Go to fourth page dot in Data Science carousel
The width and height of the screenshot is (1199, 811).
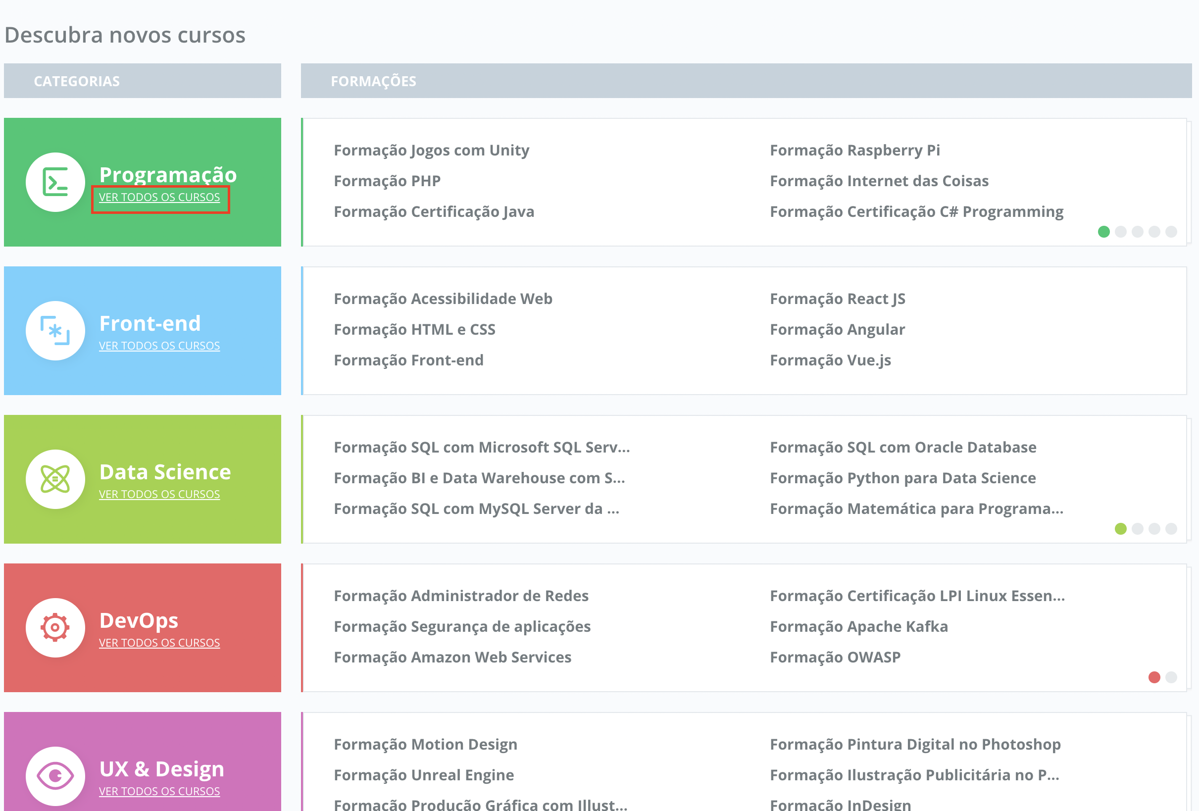pyautogui.click(x=1171, y=529)
